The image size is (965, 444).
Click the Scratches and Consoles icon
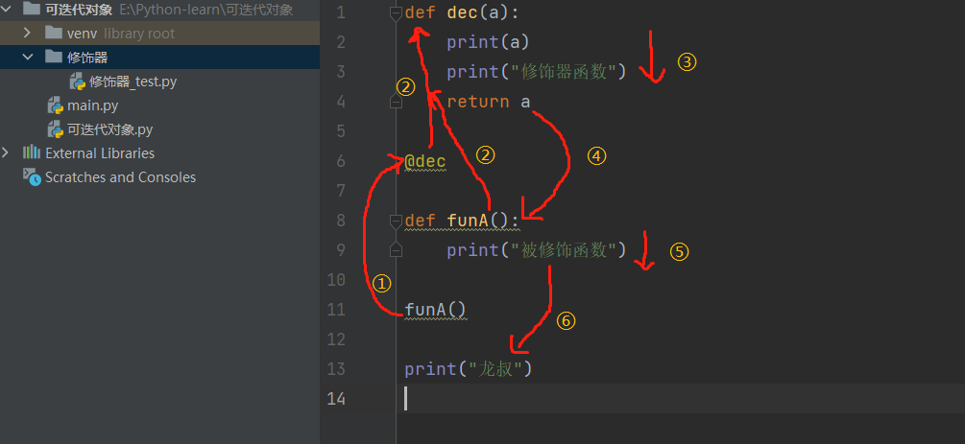(32, 177)
